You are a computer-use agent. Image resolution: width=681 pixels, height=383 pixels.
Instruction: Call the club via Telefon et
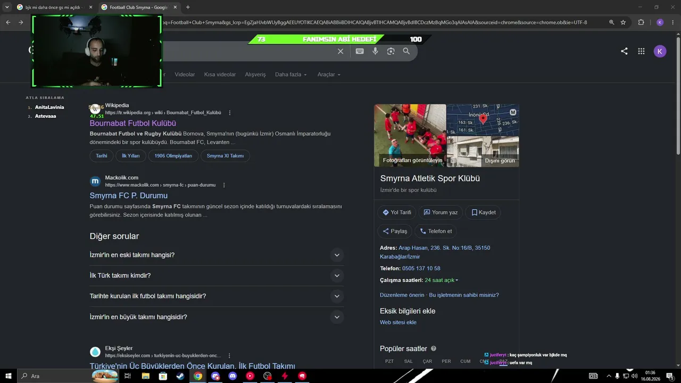436,231
